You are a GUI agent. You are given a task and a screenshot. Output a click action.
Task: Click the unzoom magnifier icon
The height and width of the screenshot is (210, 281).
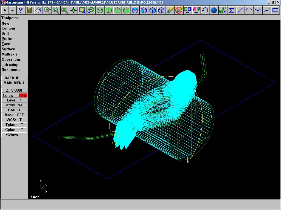(56, 10)
